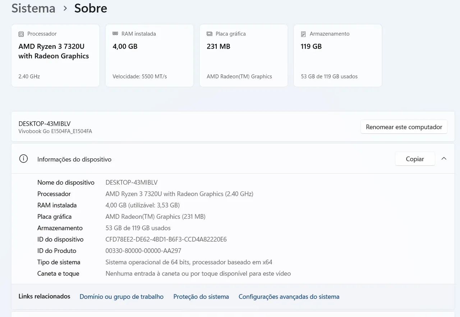Open the AMD Ryzen 3 7320U processor card
460x317 pixels.
coord(55,55)
